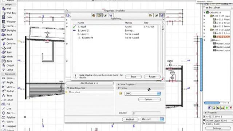Click the Pause button in Publishing dialog
This screenshot has width=233, height=131.
152,77
